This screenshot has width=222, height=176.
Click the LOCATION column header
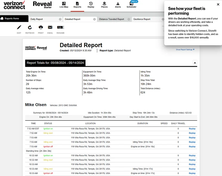click(x=90, y=123)
